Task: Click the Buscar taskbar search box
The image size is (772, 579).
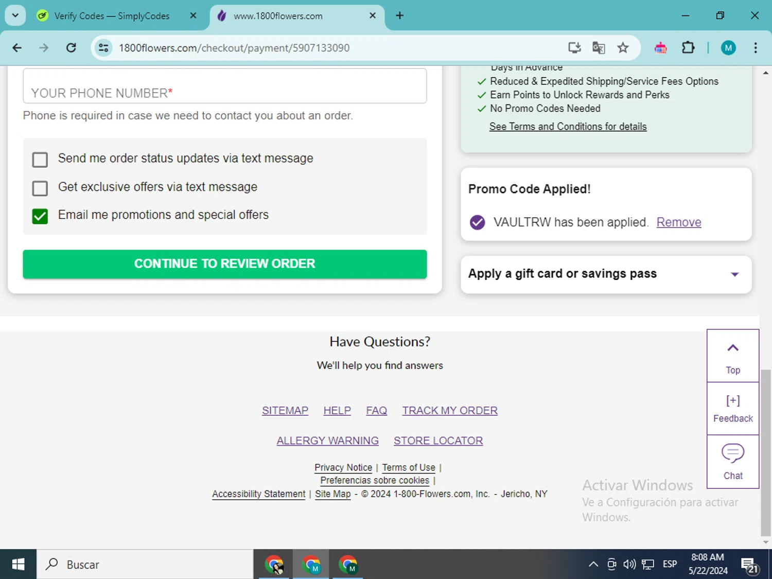Action: 145,565
